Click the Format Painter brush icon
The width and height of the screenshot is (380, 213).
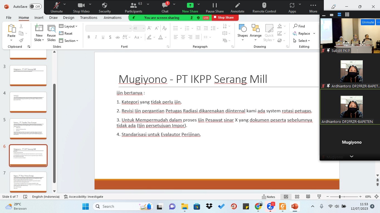21,40
